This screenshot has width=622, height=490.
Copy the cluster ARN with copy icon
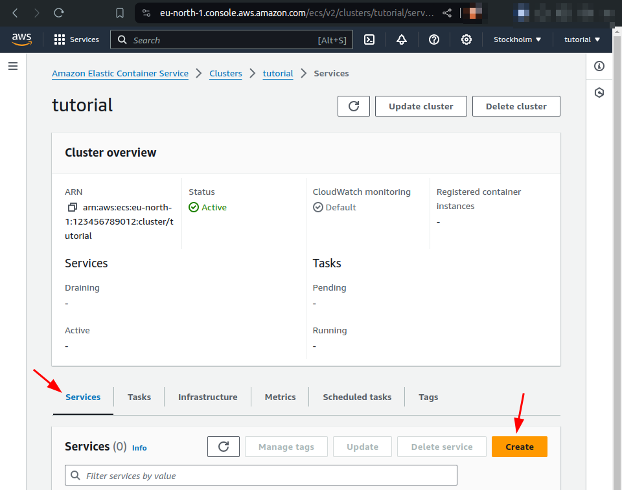coord(72,207)
